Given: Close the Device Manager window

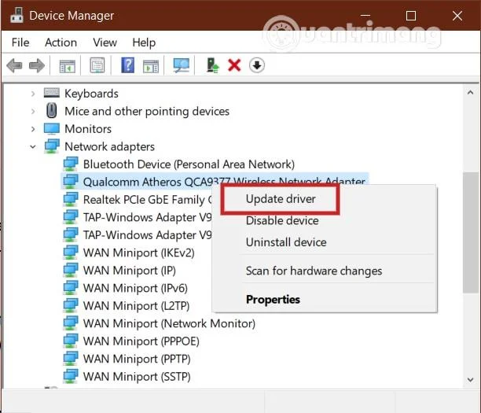Looking at the screenshot, I should (x=457, y=16).
